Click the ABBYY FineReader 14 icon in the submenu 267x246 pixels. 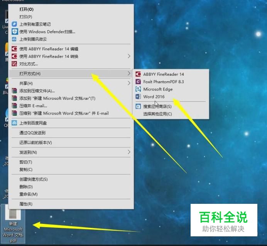coord(138,74)
